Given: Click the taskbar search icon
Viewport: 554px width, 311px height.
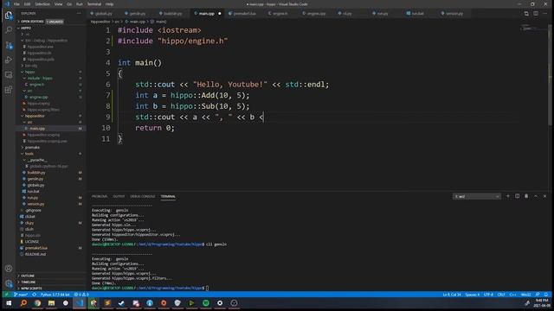Looking at the screenshot, I should tap(23, 303).
